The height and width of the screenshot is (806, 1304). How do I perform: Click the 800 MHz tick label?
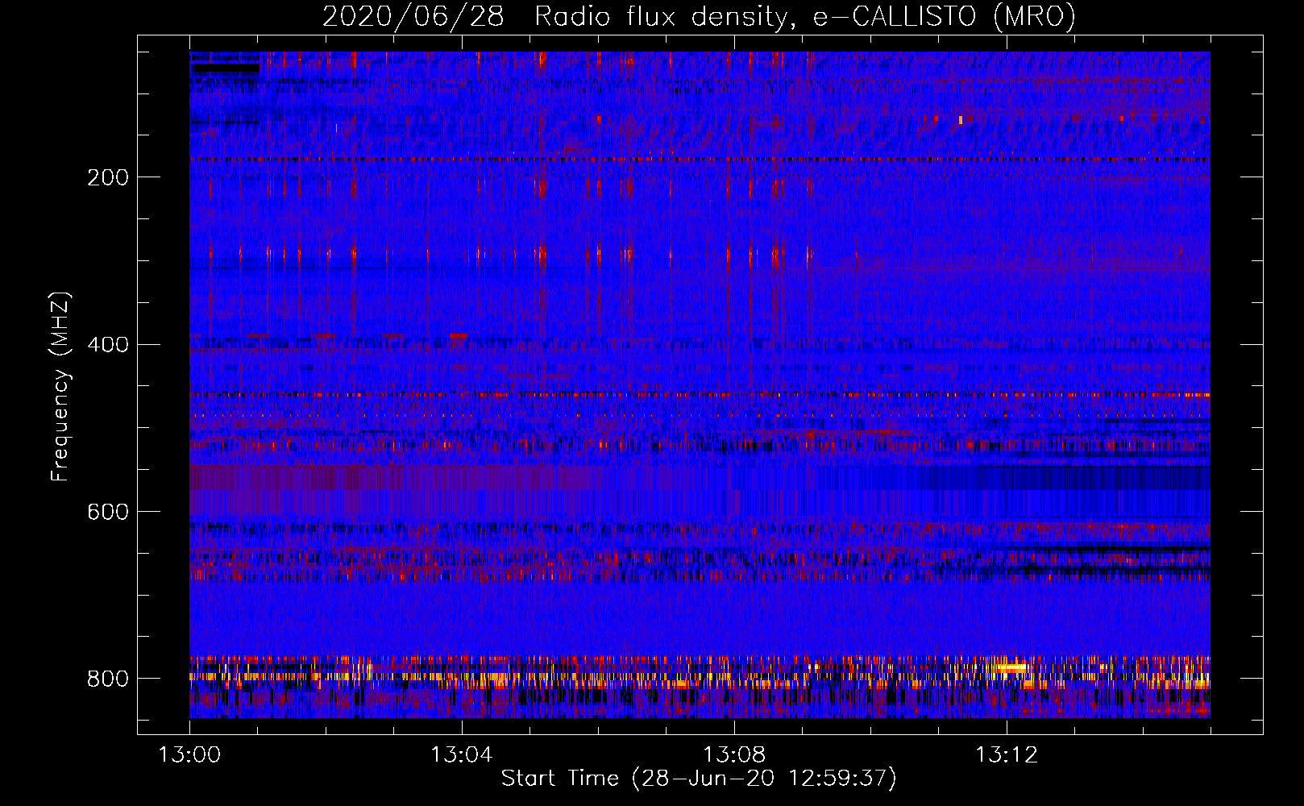(108, 679)
